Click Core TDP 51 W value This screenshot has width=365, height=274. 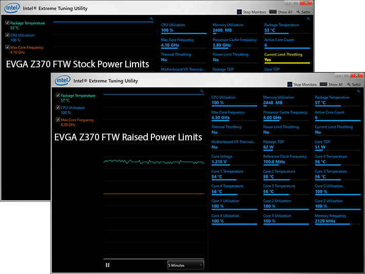[x=320, y=147]
